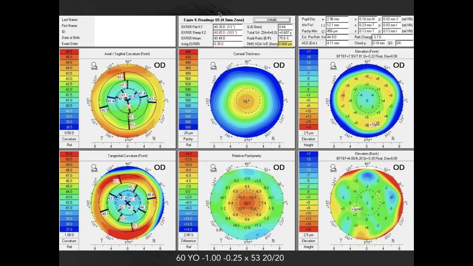473x266 pixels.
Task: Select the 37.0 swatch in tangential scale
Action: (x=69, y=229)
